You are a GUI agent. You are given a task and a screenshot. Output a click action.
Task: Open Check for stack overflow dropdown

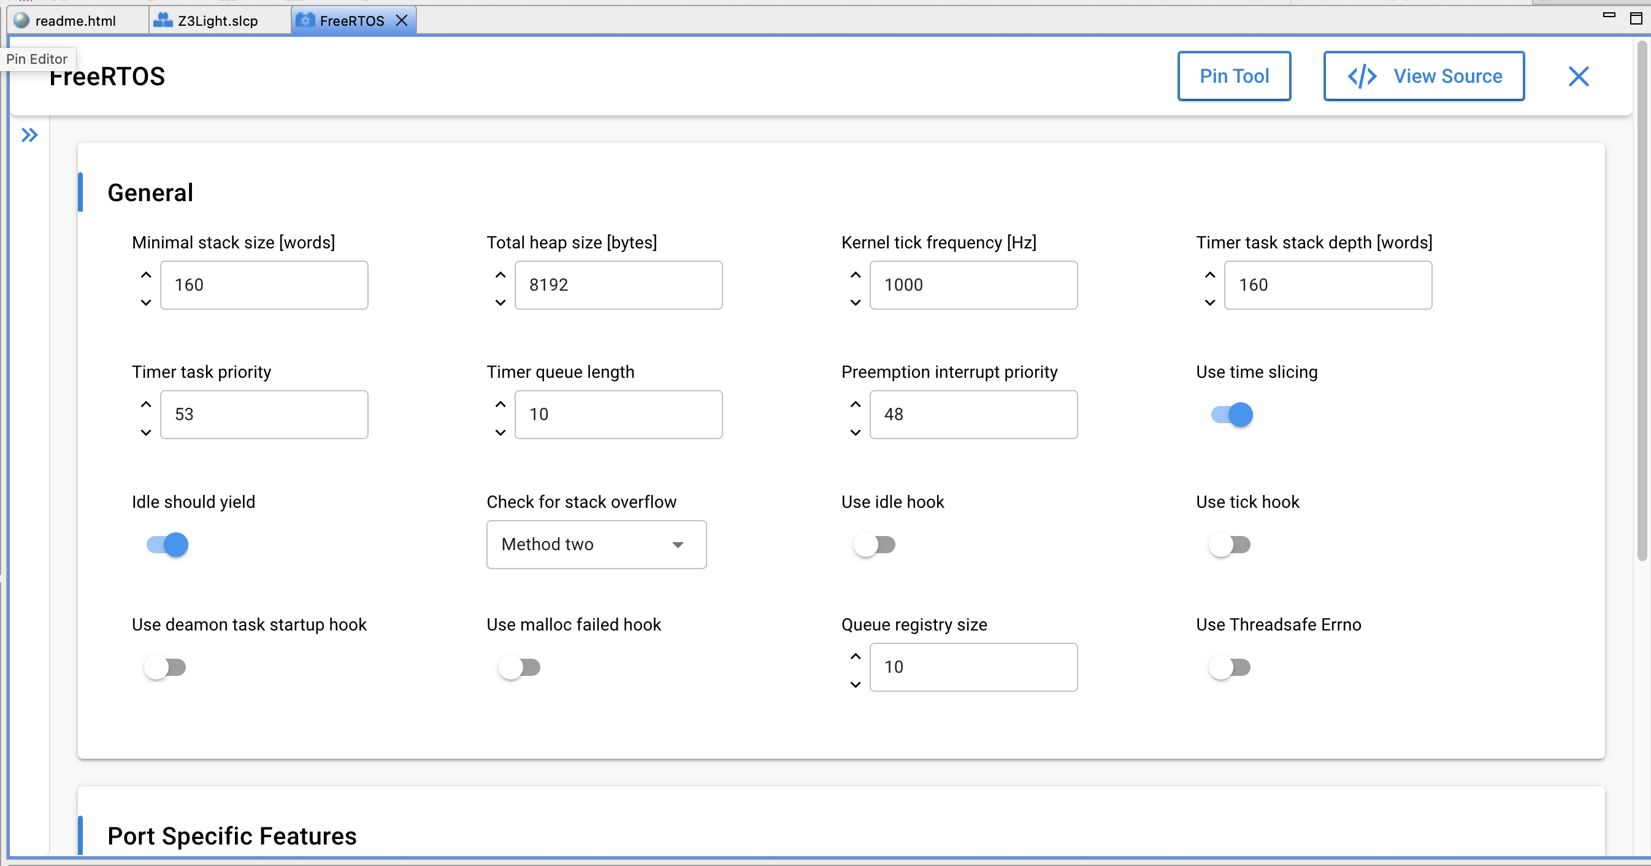pos(596,545)
